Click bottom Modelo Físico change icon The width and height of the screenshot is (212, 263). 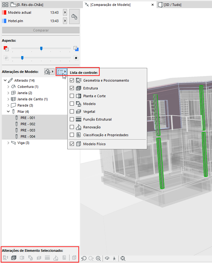click(74, 257)
